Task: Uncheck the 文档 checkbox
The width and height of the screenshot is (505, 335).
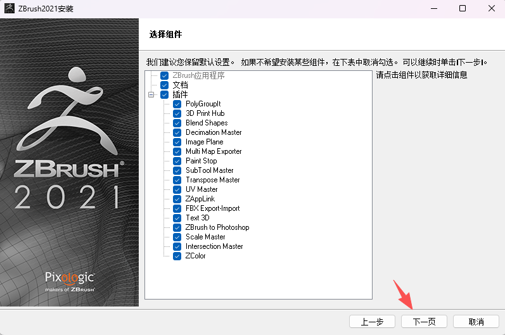Action: click(164, 85)
